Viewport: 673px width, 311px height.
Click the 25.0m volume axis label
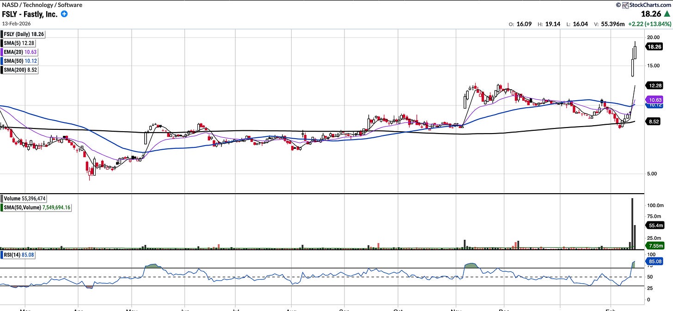654,238
